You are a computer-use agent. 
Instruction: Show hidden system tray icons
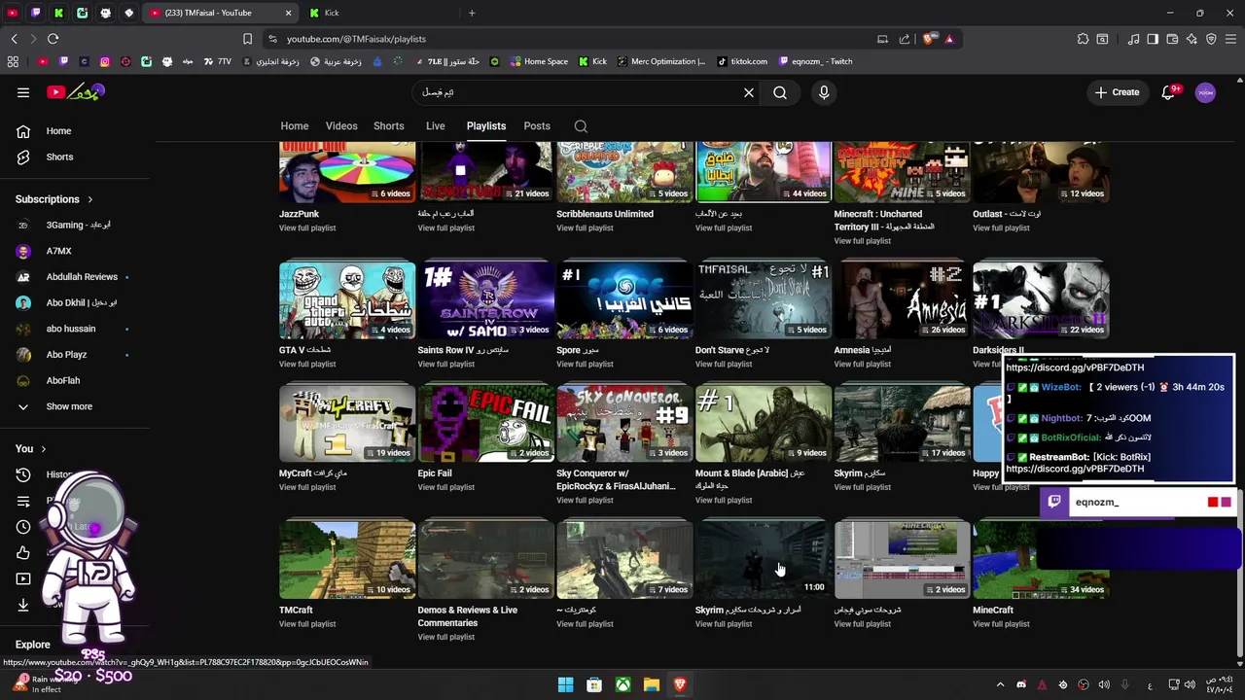pos(999,684)
